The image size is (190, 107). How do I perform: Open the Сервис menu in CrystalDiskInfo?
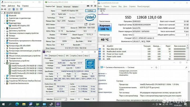coord(114,6)
